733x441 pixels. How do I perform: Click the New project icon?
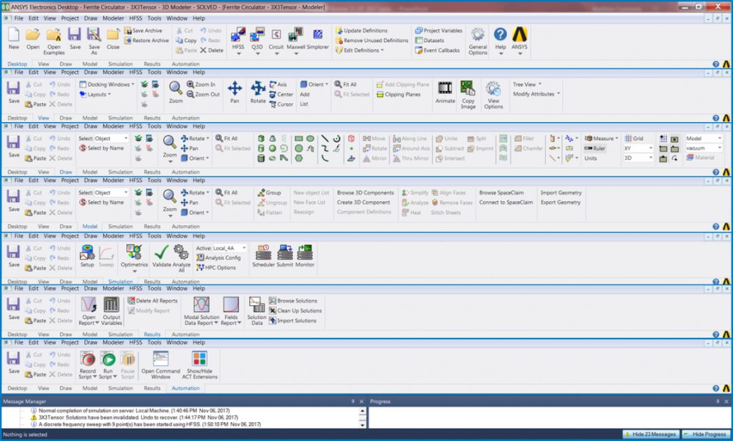14,35
